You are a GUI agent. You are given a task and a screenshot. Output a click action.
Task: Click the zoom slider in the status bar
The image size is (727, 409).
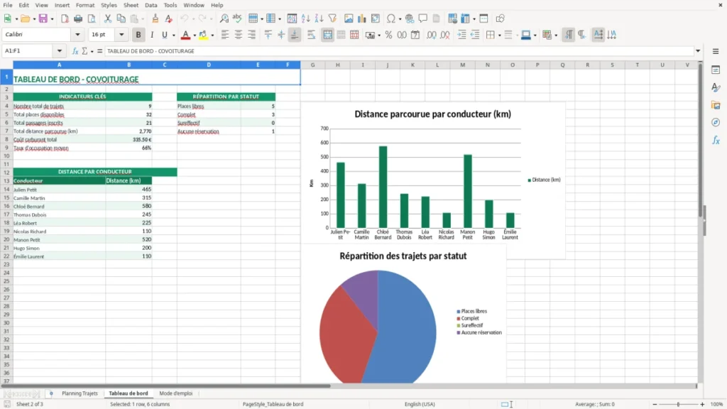click(x=678, y=404)
